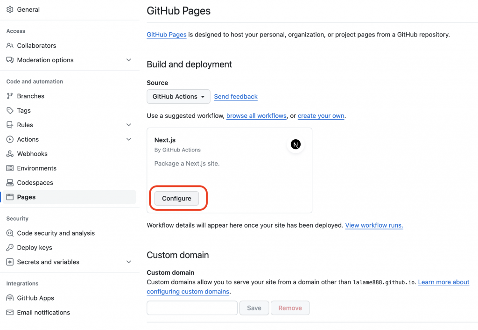The height and width of the screenshot is (330, 478).
Task: Click the Codespaces icon in sidebar
Action: point(10,183)
